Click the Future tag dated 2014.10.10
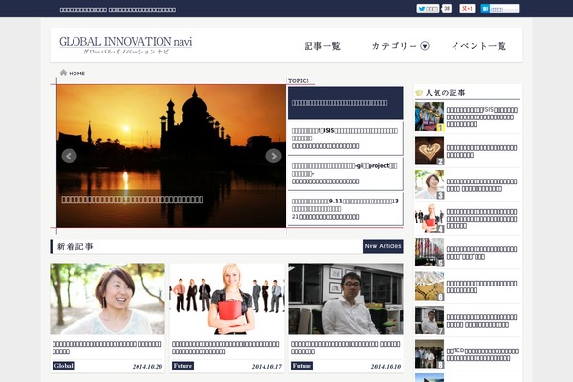This screenshot has width=573, height=382. click(x=302, y=366)
